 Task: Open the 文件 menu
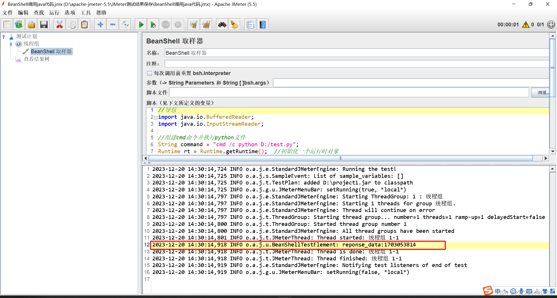tap(8, 13)
